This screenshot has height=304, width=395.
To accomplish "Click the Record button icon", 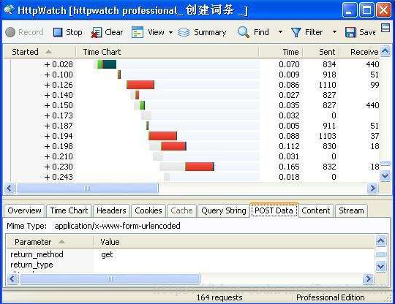I will (x=10, y=32).
